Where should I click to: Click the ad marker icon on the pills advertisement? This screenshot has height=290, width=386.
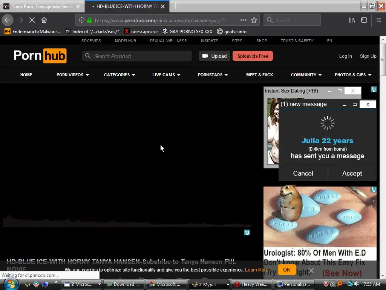point(374,190)
